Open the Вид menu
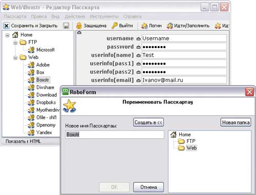Screen dimensions: 256x195 (55, 16)
